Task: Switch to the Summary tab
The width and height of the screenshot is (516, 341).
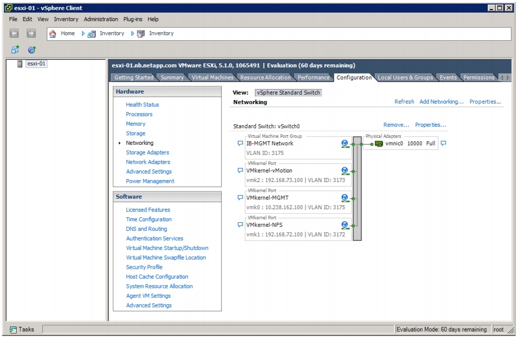Action: (172, 77)
